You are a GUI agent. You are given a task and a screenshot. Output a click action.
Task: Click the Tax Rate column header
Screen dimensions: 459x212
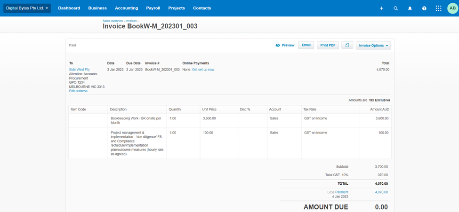tap(330, 110)
